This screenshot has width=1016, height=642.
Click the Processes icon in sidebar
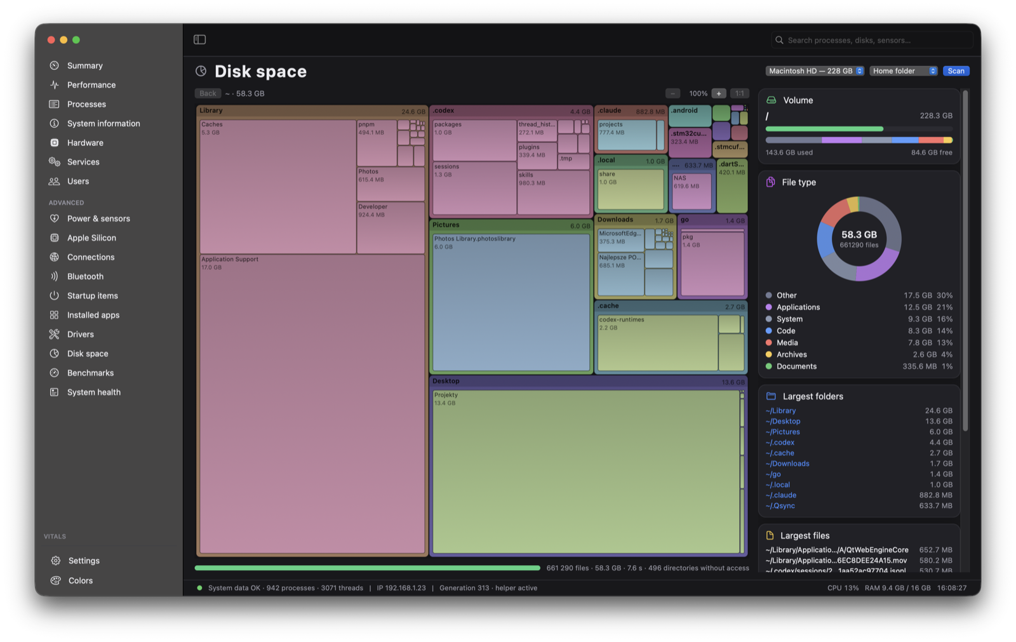click(55, 104)
